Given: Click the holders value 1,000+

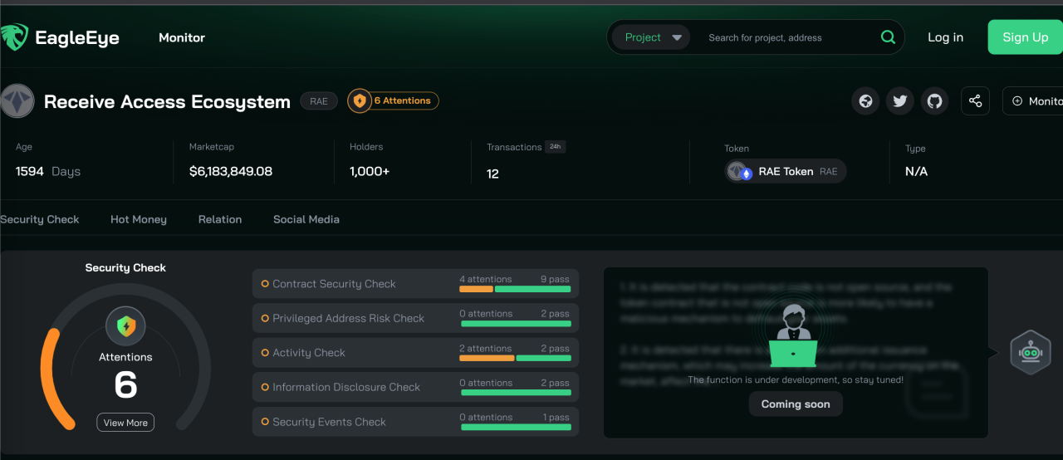Looking at the screenshot, I should click(x=370, y=172).
